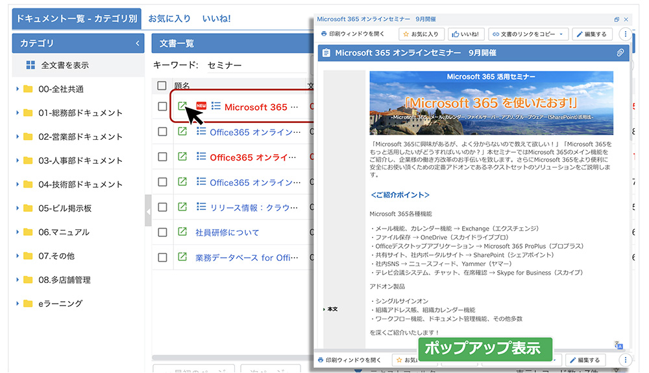Click the popup window title text

376,19
